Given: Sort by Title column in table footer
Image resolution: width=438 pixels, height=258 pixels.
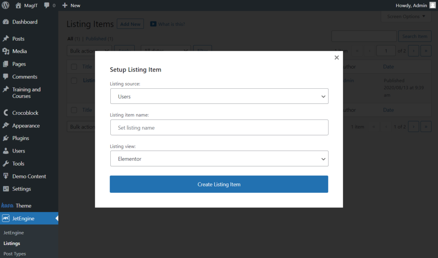Looking at the screenshot, I should click(x=87, y=110).
